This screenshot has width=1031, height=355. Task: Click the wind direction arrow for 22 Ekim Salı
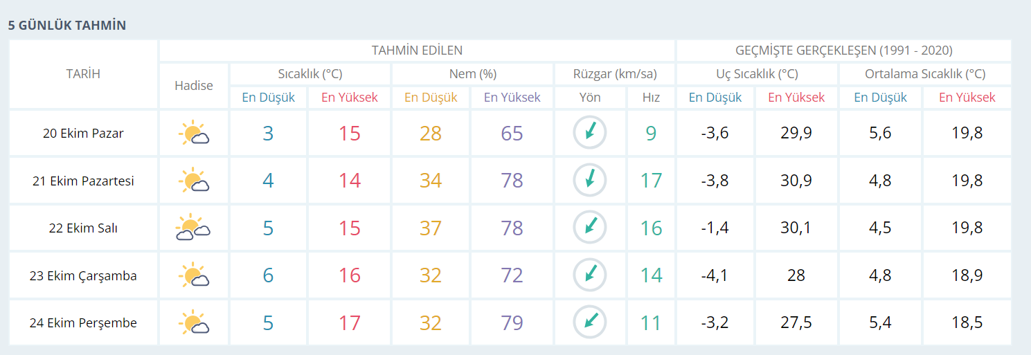click(x=590, y=227)
